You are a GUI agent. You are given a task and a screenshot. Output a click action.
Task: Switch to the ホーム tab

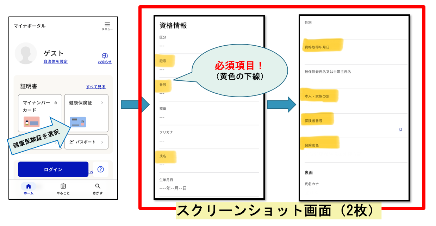click(29, 189)
